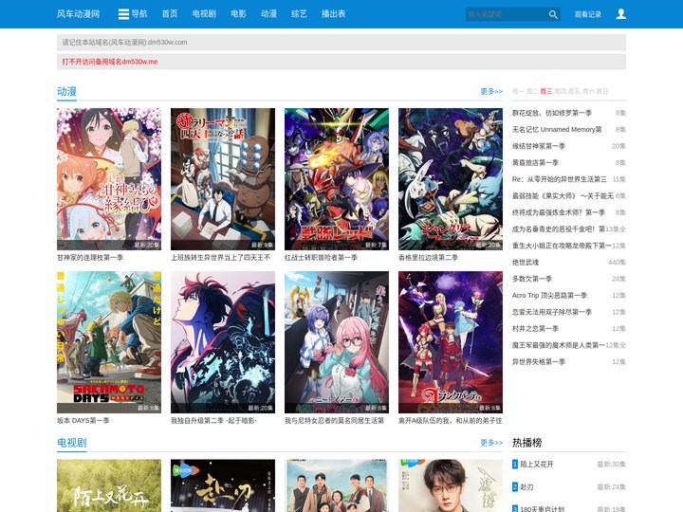Click into the keyword search box
The width and height of the screenshot is (683, 512).
507,14
